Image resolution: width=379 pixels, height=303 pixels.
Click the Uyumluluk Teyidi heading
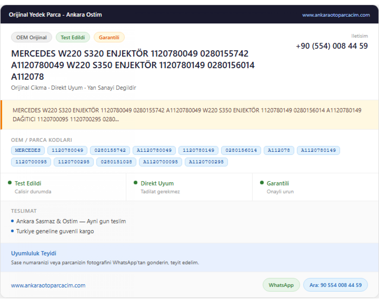[x=34, y=253]
